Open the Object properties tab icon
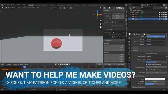This screenshot has width=168, height=94. 129,58
